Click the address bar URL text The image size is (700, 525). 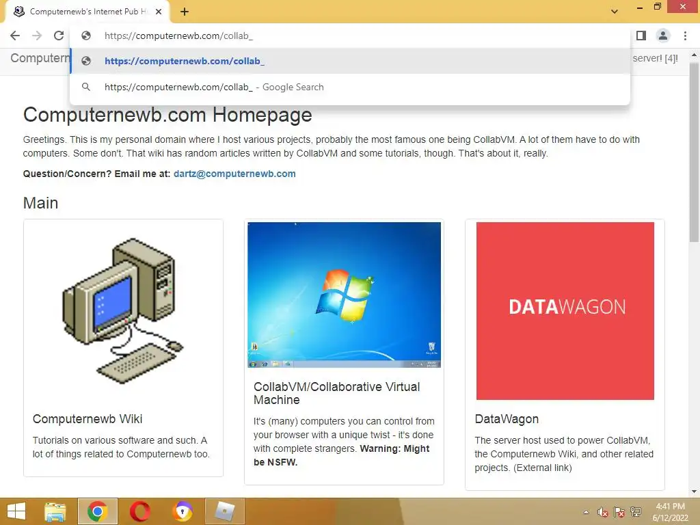coord(178,36)
